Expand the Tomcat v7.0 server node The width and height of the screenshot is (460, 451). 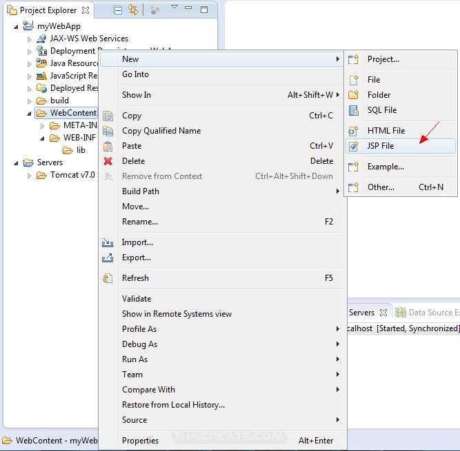(30, 176)
